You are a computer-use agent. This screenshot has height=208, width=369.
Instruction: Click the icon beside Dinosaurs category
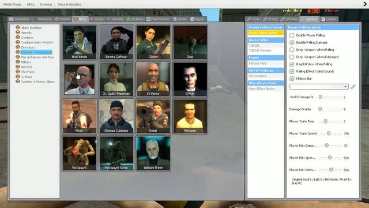coord(17,47)
